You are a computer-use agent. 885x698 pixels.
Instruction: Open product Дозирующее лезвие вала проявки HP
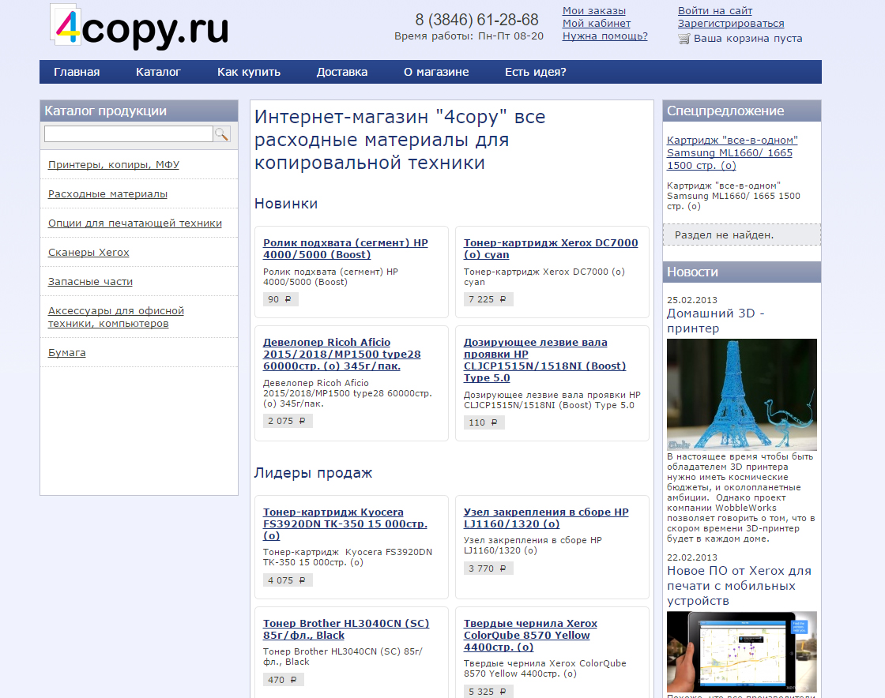tap(544, 360)
